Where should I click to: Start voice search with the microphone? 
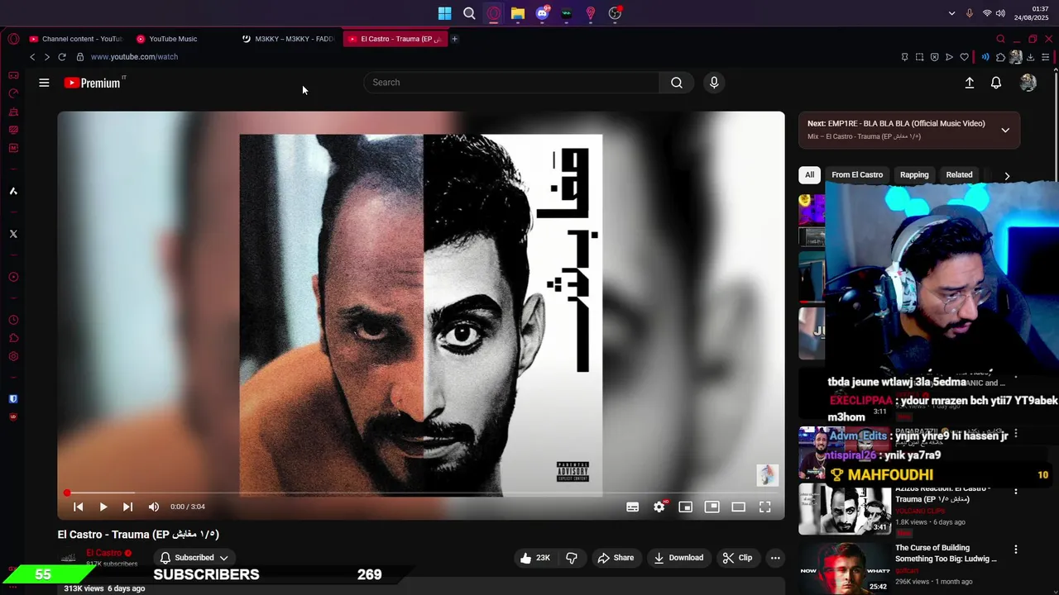tap(714, 83)
